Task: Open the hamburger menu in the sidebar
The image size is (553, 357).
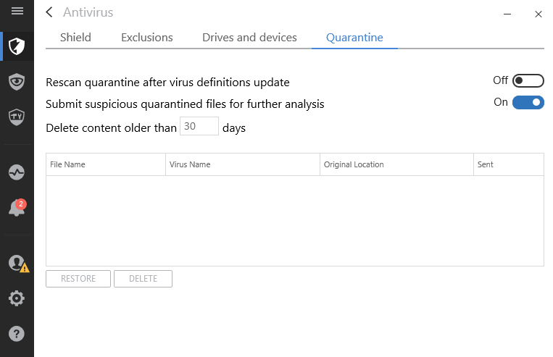Action: pyautogui.click(x=17, y=12)
